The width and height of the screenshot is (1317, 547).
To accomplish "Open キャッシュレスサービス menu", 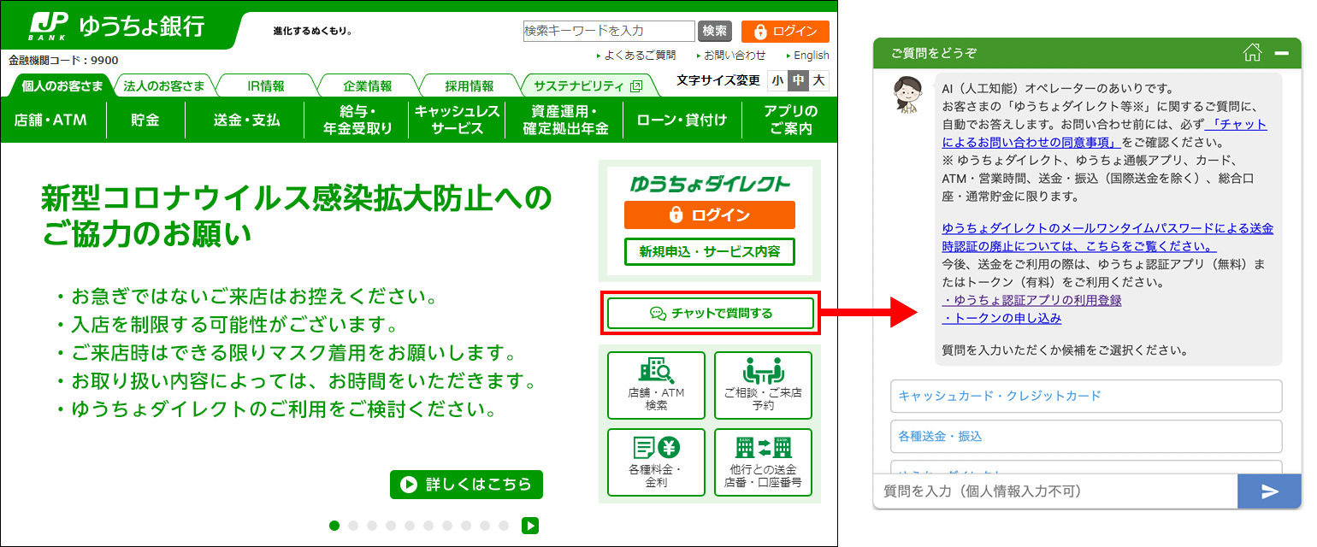I will (x=458, y=121).
